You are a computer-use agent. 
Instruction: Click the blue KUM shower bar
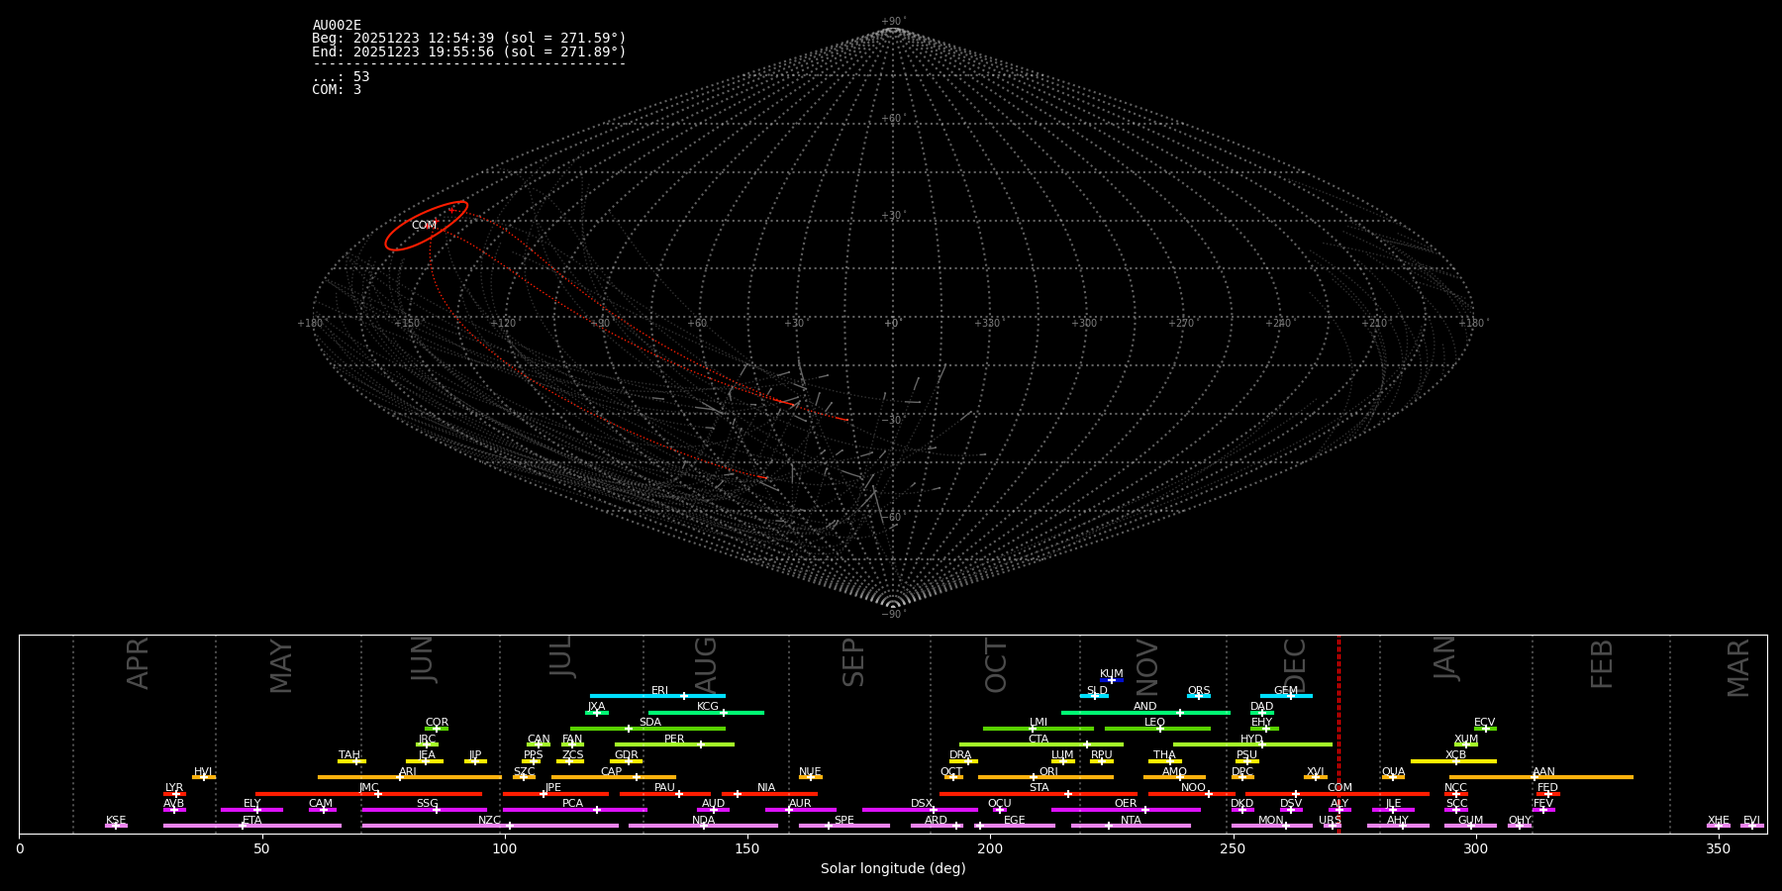tap(1112, 680)
